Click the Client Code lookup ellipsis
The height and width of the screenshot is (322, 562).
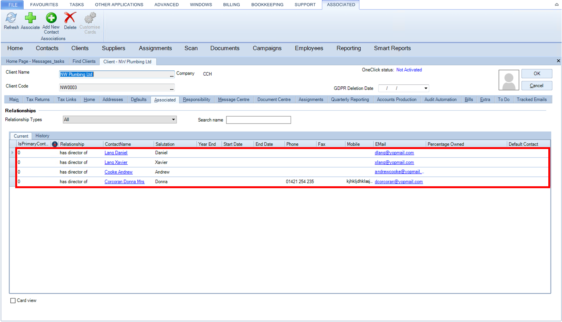[172, 88]
